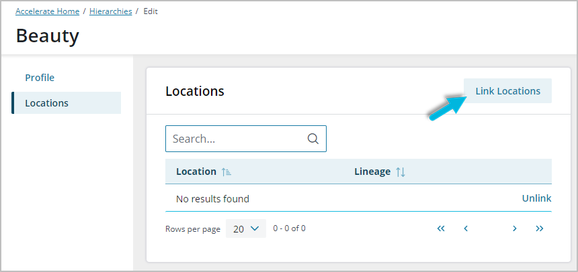Screen dimensions: 578x272
Task: Select the Locations item in the sidebar
Action: (x=67, y=103)
